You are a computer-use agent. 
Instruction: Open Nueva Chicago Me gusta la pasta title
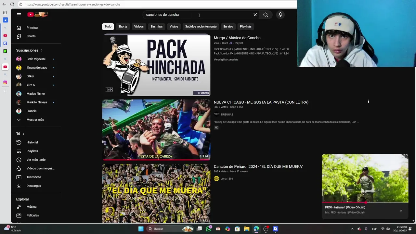tap(261, 102)
